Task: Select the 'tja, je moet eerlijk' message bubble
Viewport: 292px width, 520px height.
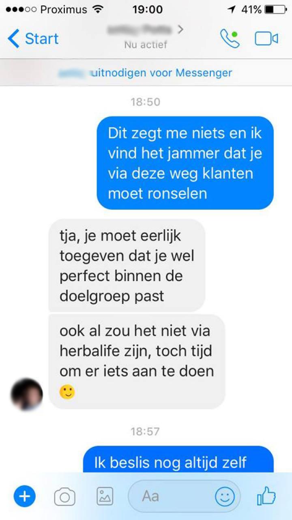Action: (x=127, y=265)
